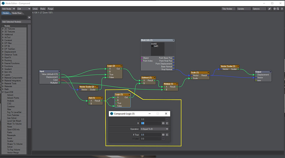The image size is (285, 158).
Task: Click Add Selected Node(s) button
Action: point(16,22)
